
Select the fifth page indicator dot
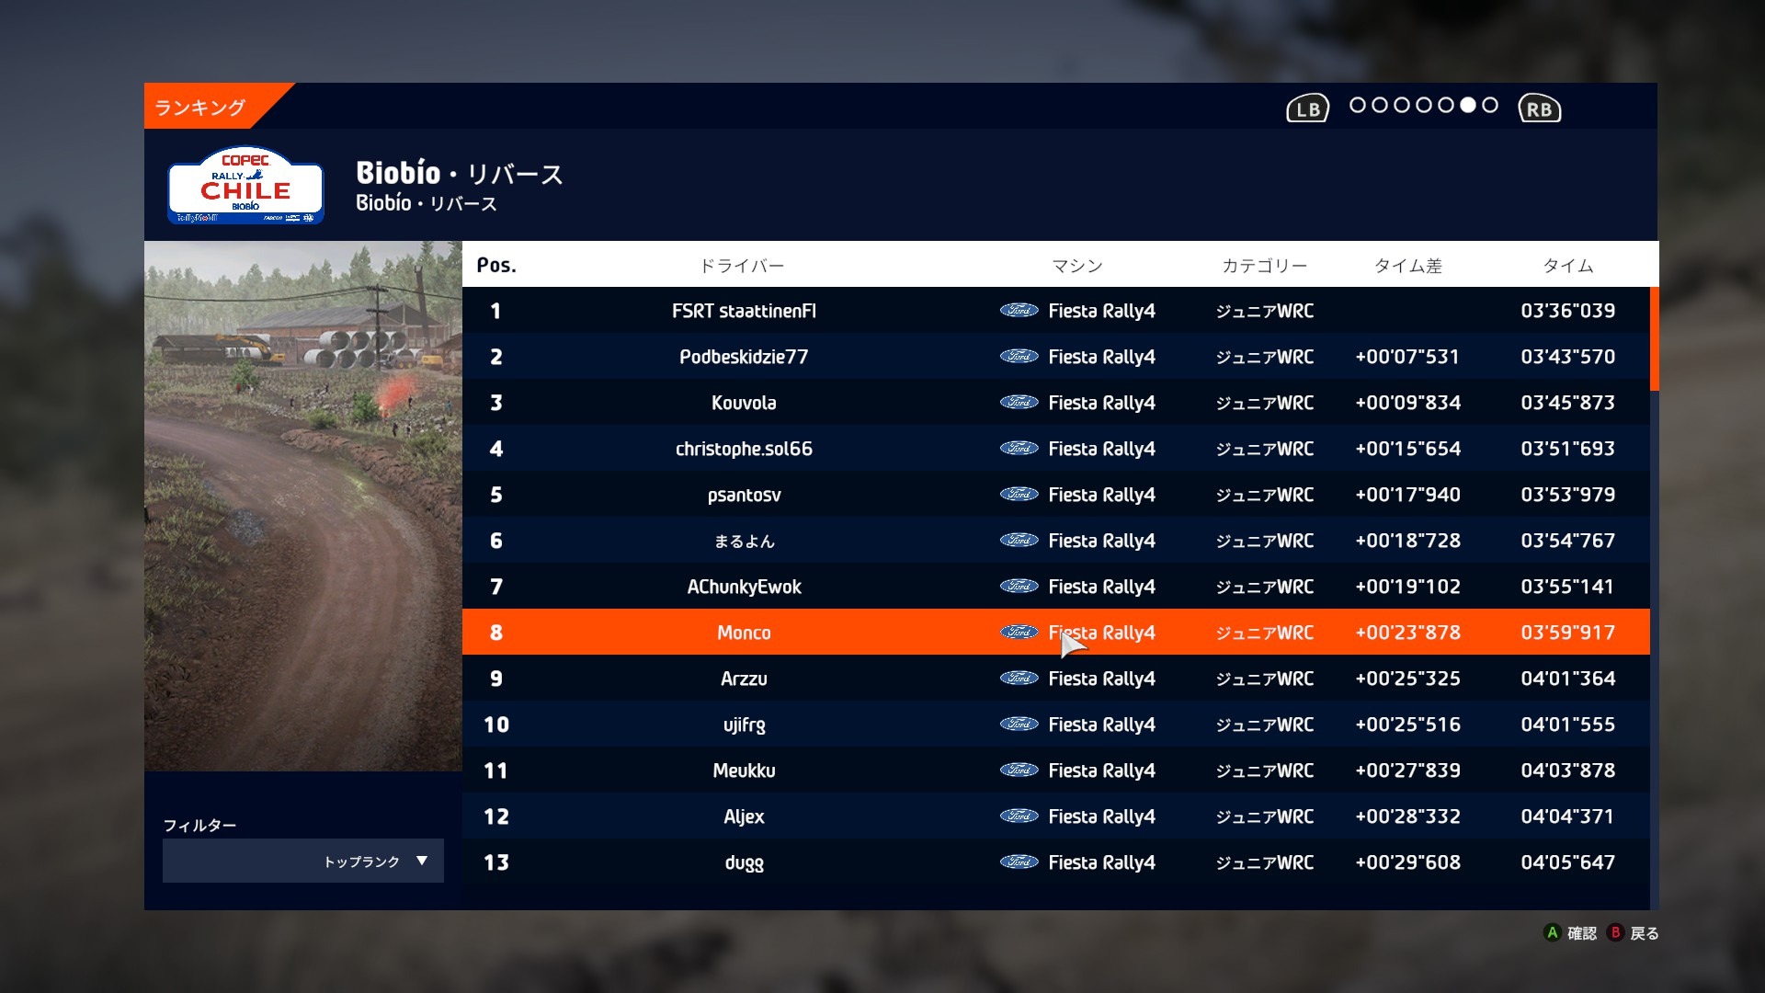pyautogui.click(x=1446, y=105)
